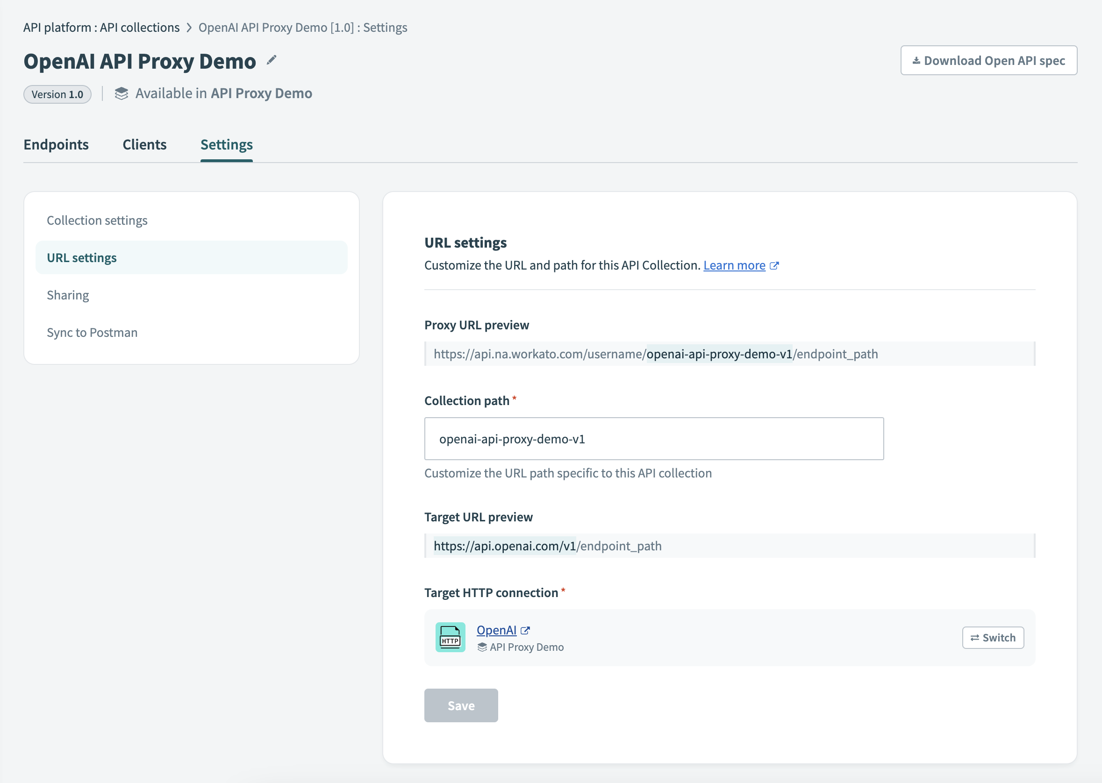Image resolution: width=1102 pixels, height=783 pixels.
Task: Open the Sharing settings section
Action: (67, 295)
